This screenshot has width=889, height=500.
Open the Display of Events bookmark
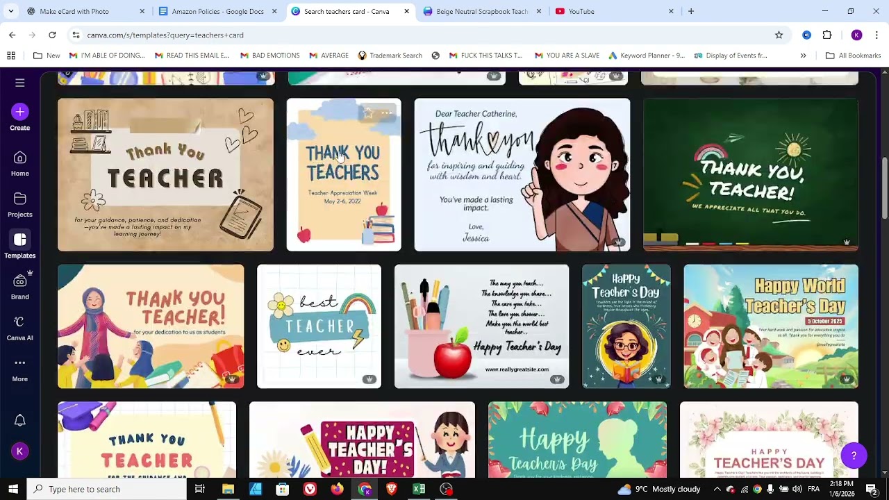click(x=730, y=56)
